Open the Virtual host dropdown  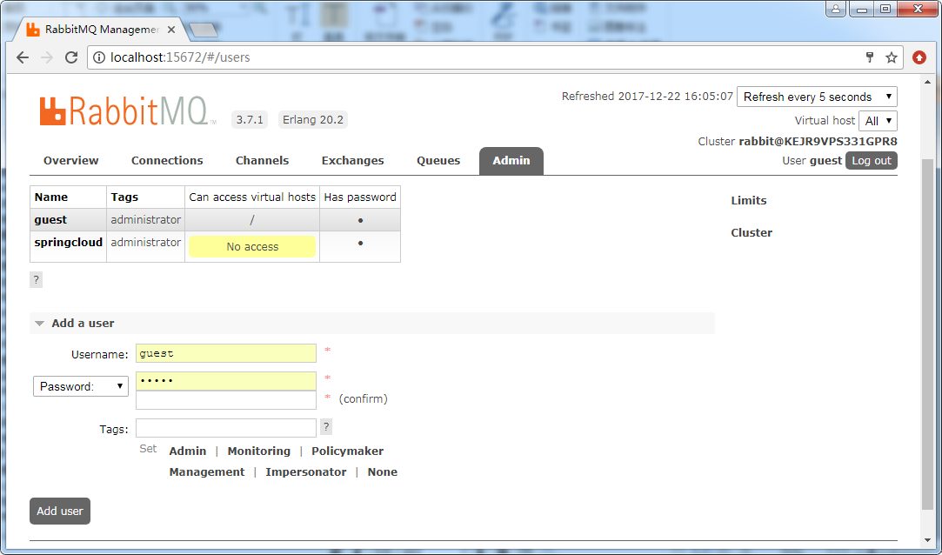coord(878,121)
